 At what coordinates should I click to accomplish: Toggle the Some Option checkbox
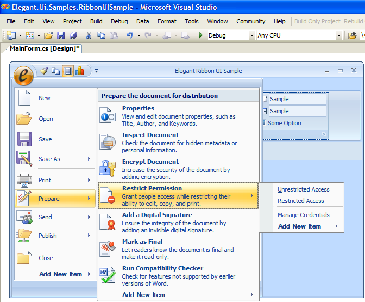[x=264, y=122]
